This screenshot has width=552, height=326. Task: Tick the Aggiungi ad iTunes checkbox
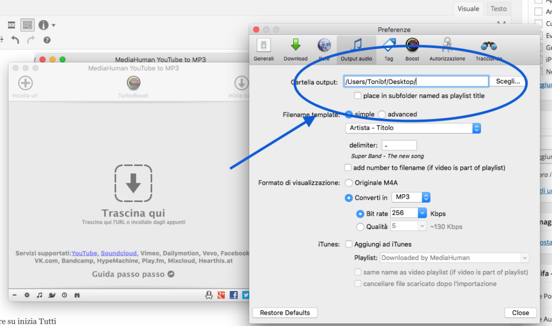(x=349, y=244)
